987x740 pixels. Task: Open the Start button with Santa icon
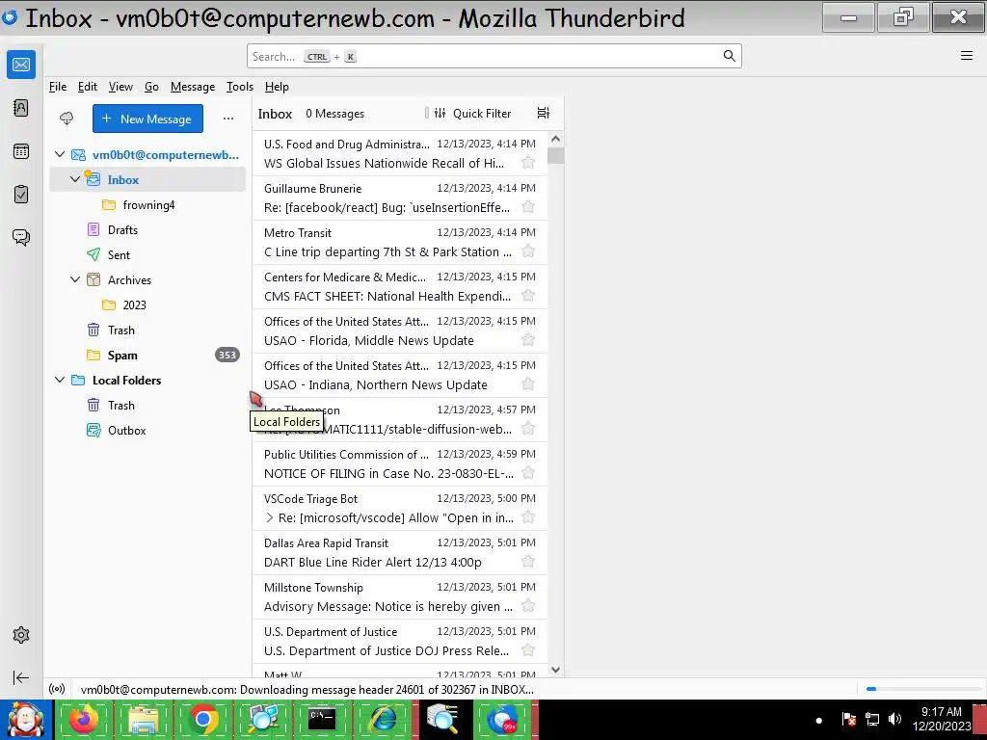click(25, 719)
